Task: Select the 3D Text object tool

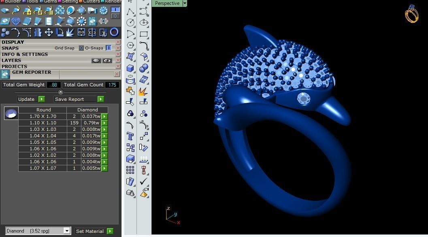Action: point(130,136)
